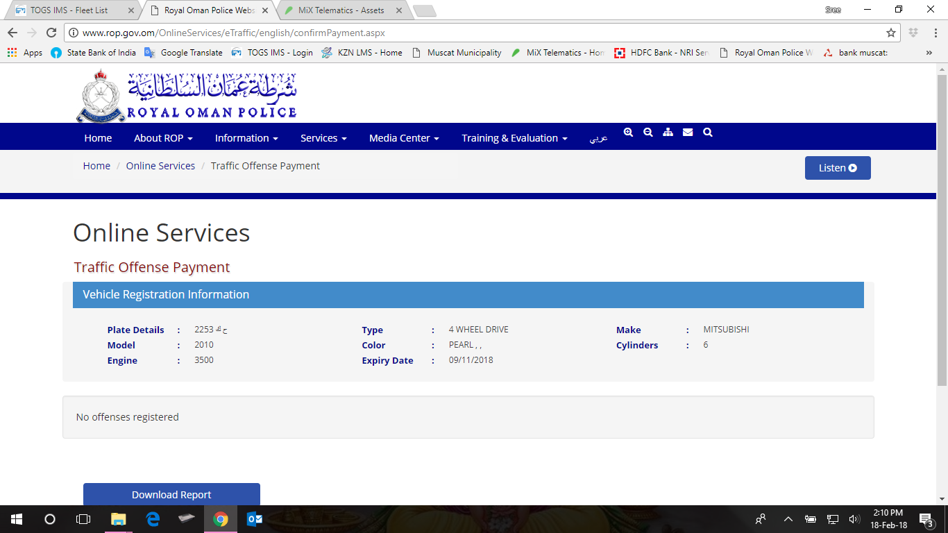
Task: Follow the Online Services breadcrumb link
Action: 160,166
